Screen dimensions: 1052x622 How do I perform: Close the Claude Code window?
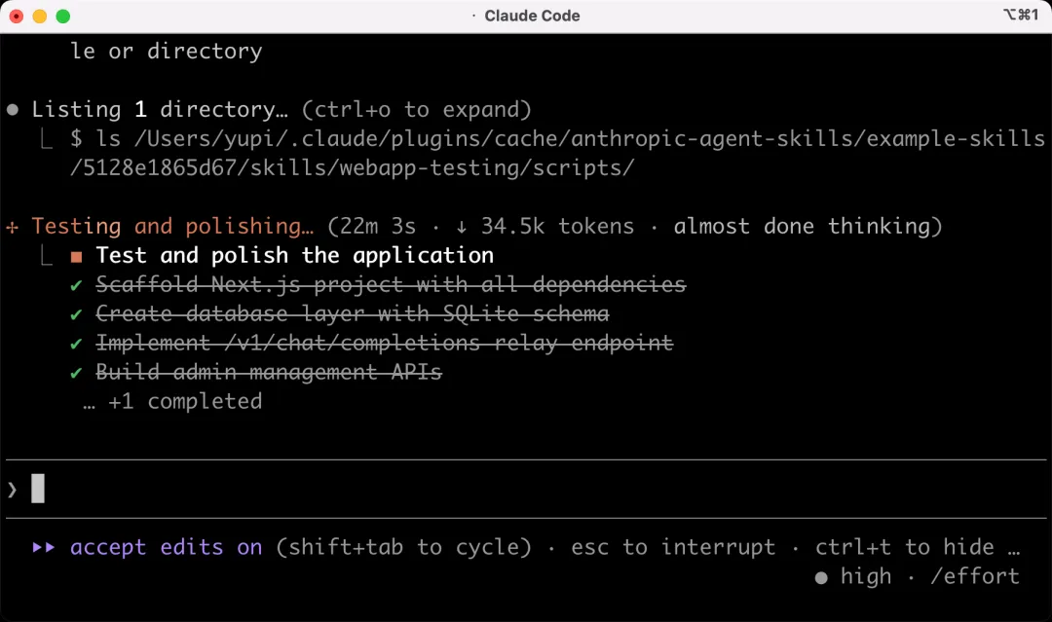pos(17,17)
